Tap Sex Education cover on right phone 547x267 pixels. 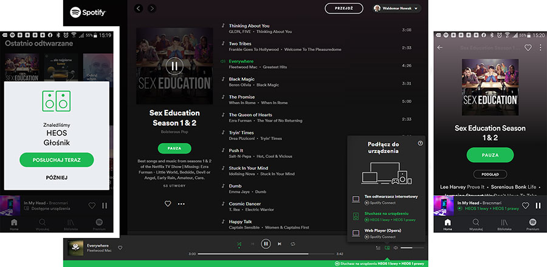490,87
